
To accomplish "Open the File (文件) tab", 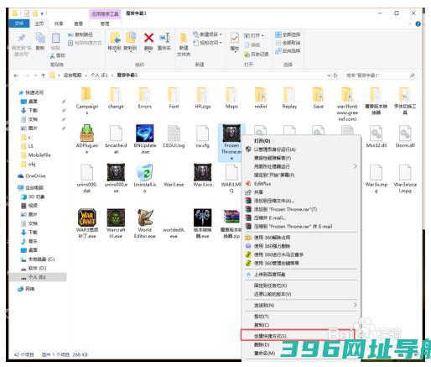I will coord(19,24).
